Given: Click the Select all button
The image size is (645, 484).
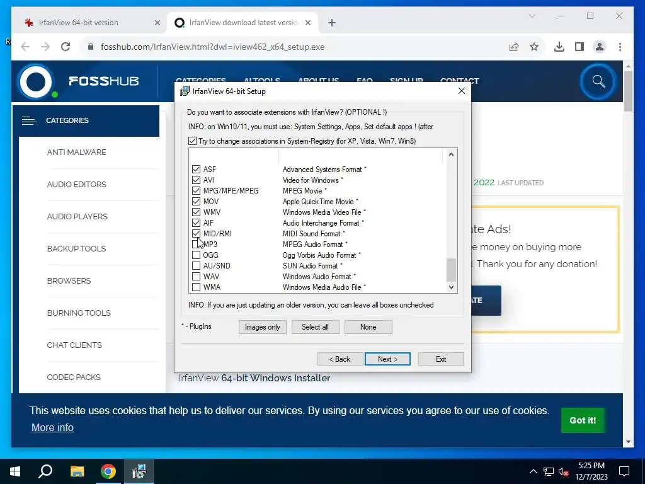Looking at the screenshot, I should click(x=315, y=327).
